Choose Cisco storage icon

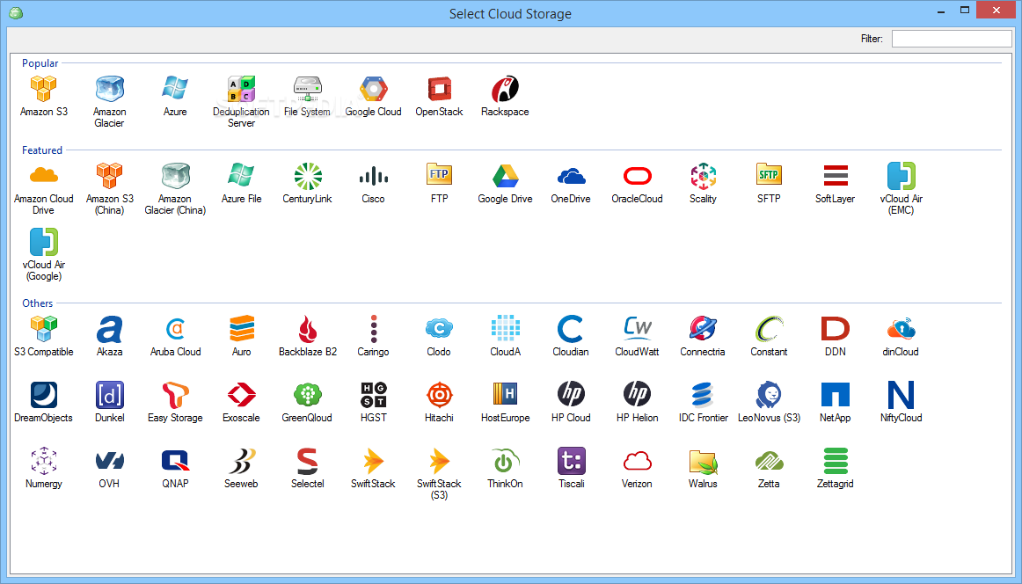point(374,175)
